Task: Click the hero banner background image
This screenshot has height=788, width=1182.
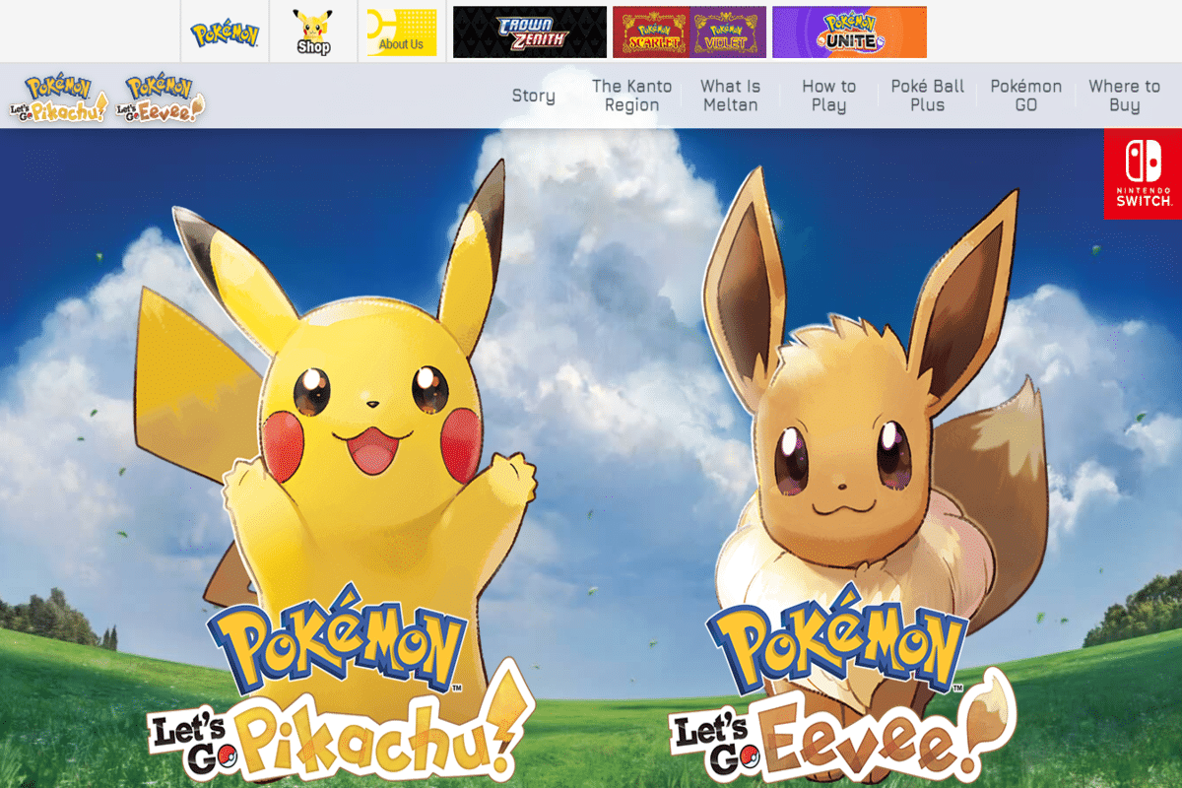Action: (x=591, y=295)
